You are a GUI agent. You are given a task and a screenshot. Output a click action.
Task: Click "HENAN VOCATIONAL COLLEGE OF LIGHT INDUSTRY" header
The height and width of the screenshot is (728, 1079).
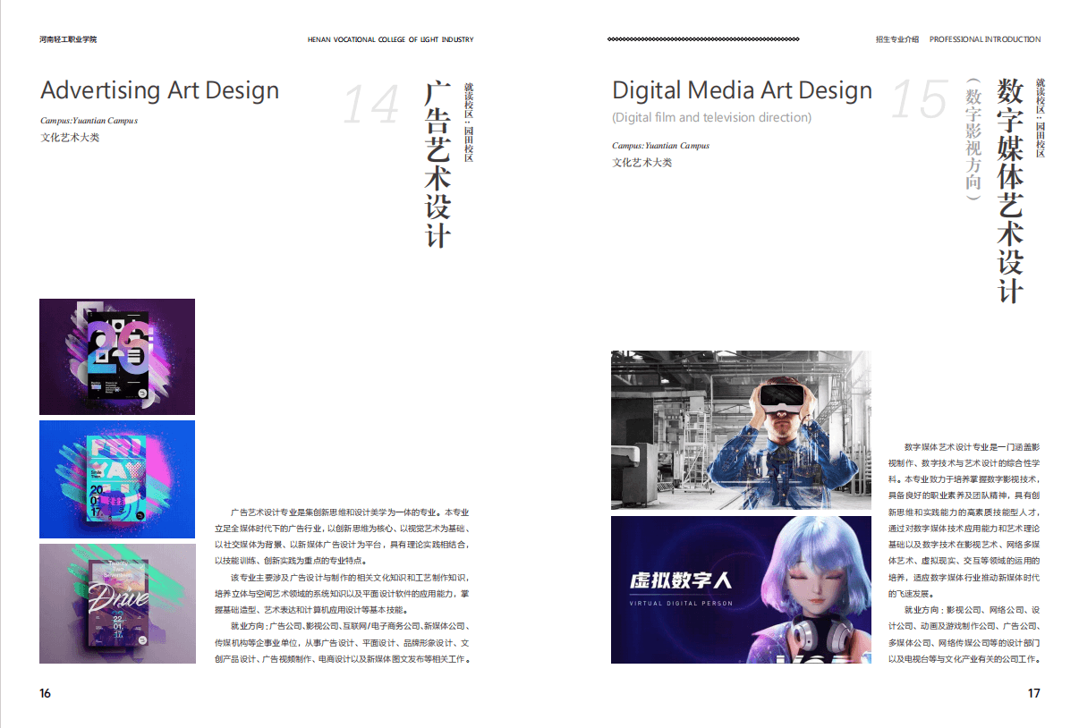tap(390, 39)
